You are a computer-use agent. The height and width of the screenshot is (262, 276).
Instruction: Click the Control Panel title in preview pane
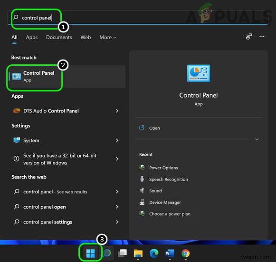(x=199, y=95)
